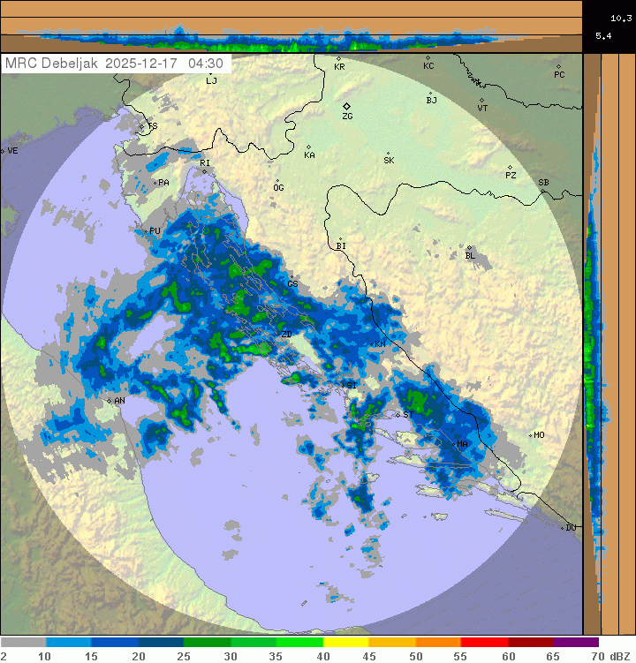Click the ZG Zagreb diamond marker
Screen dimensions: 636x663
coord(347,106)
